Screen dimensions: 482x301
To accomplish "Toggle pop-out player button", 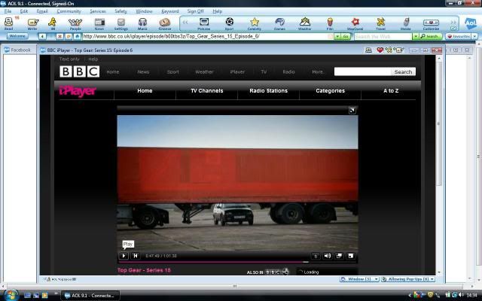I will point(339,256).
